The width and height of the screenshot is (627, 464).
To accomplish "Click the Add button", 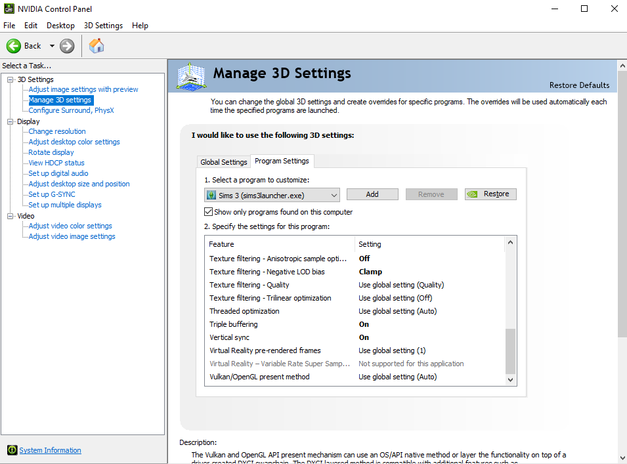I will tap(372, 194).
